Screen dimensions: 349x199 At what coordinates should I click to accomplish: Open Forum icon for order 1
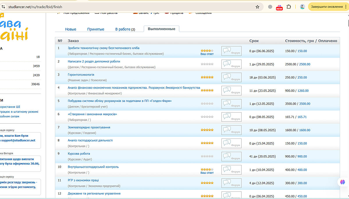[x=231, y=51]
